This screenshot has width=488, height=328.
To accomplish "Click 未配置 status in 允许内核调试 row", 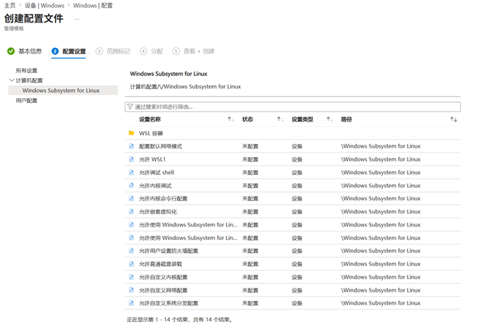I will click(250, 186).
